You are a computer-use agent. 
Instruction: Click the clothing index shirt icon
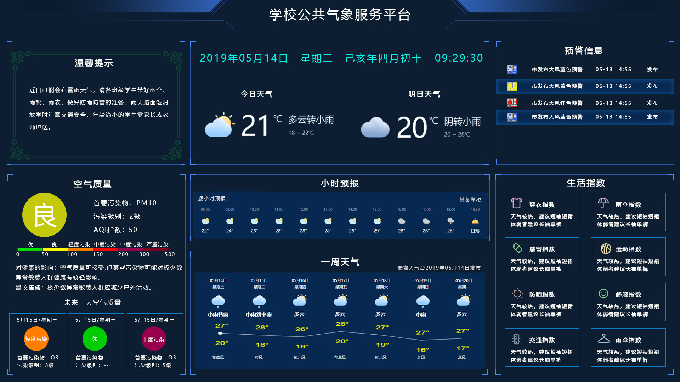[516, 203]
